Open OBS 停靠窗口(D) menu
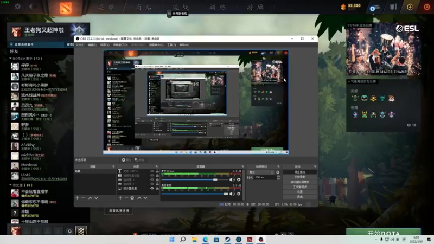Viewport: 434px width, 244px height. [120, 45]
